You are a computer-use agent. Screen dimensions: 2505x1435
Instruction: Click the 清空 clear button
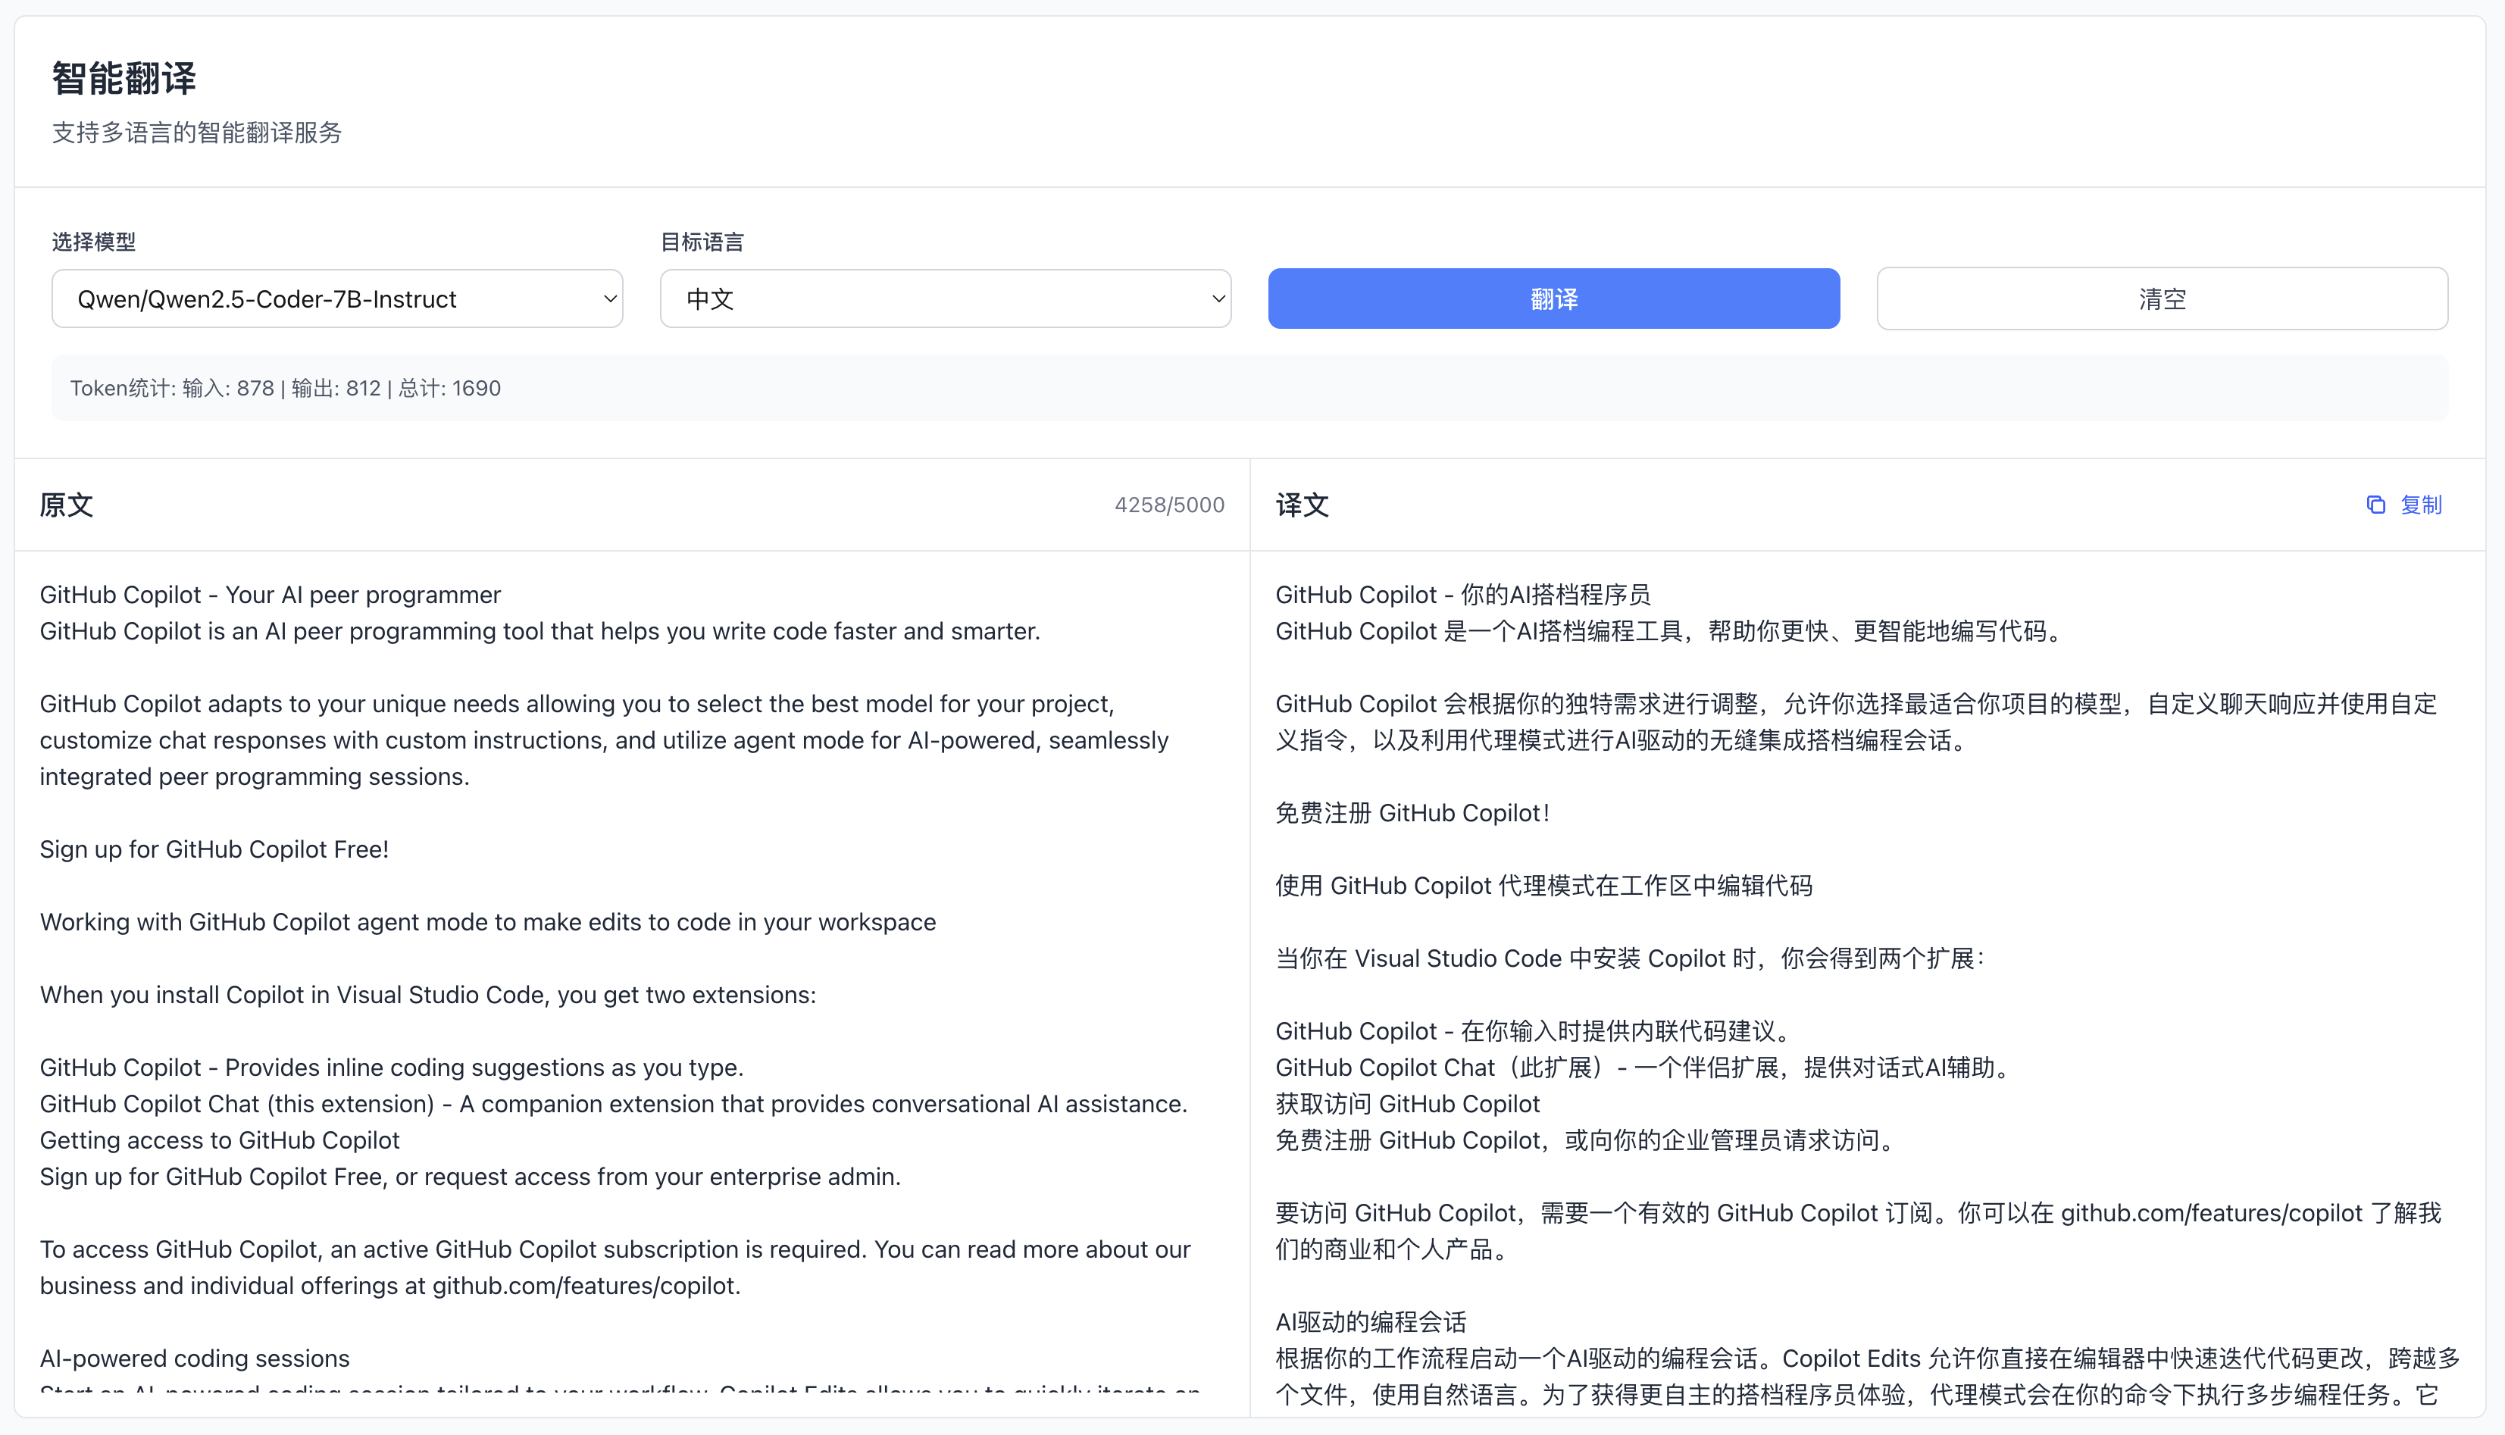(2161, 299)
